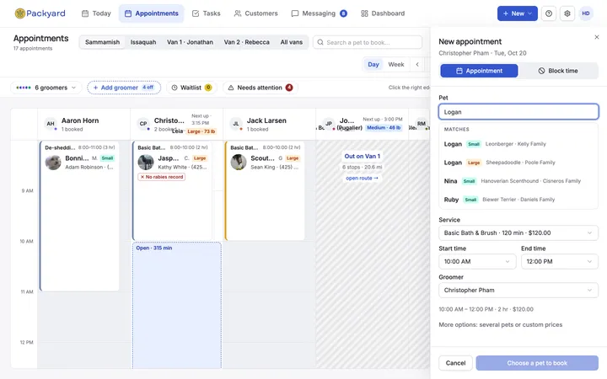Choose Nina Hanoverian Scenthound match
The image size is (607, 379).
point(518,181)
